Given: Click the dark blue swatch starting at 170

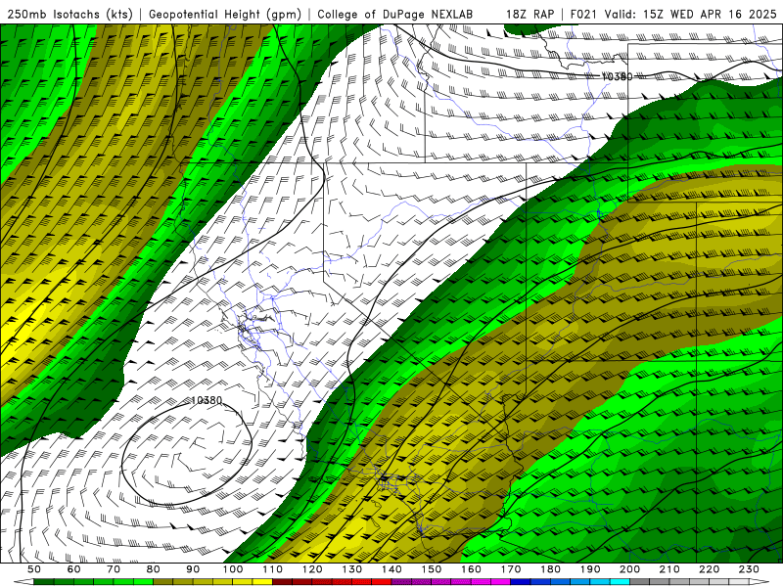Looking at the screenshot, I should point(521,582).
